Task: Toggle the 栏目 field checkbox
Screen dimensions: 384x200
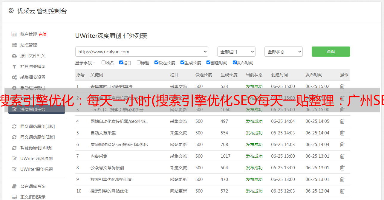Action: pos(121,63)
